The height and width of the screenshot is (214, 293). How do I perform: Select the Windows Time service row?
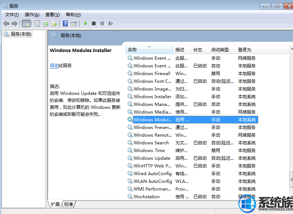(192, 151)
